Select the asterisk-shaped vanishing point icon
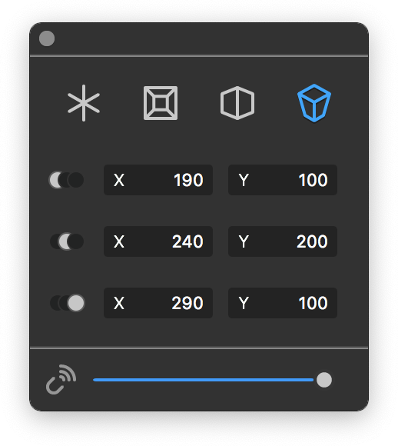This screenshot has width=398, height=446. click(x=84, y=103)
